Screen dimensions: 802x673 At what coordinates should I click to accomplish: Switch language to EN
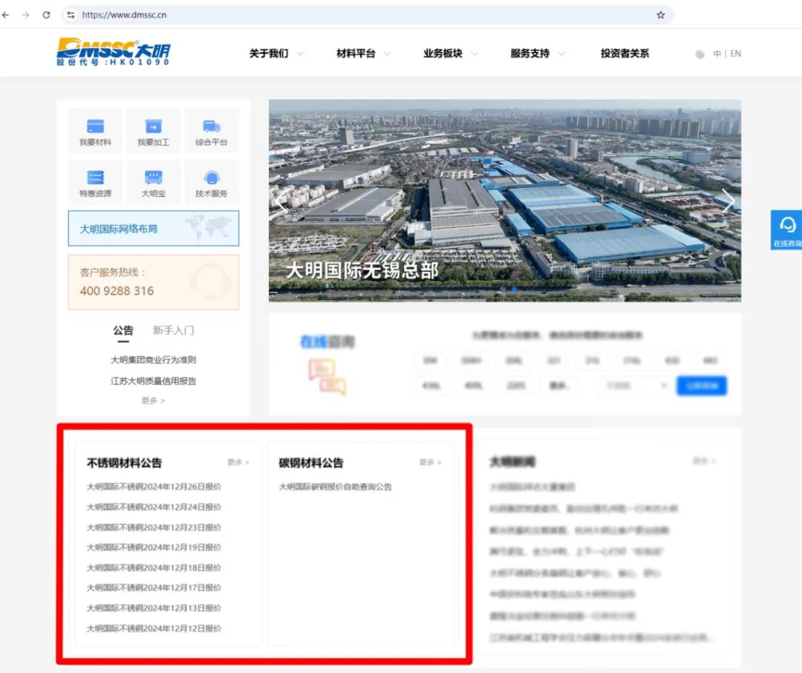point(735,53)
